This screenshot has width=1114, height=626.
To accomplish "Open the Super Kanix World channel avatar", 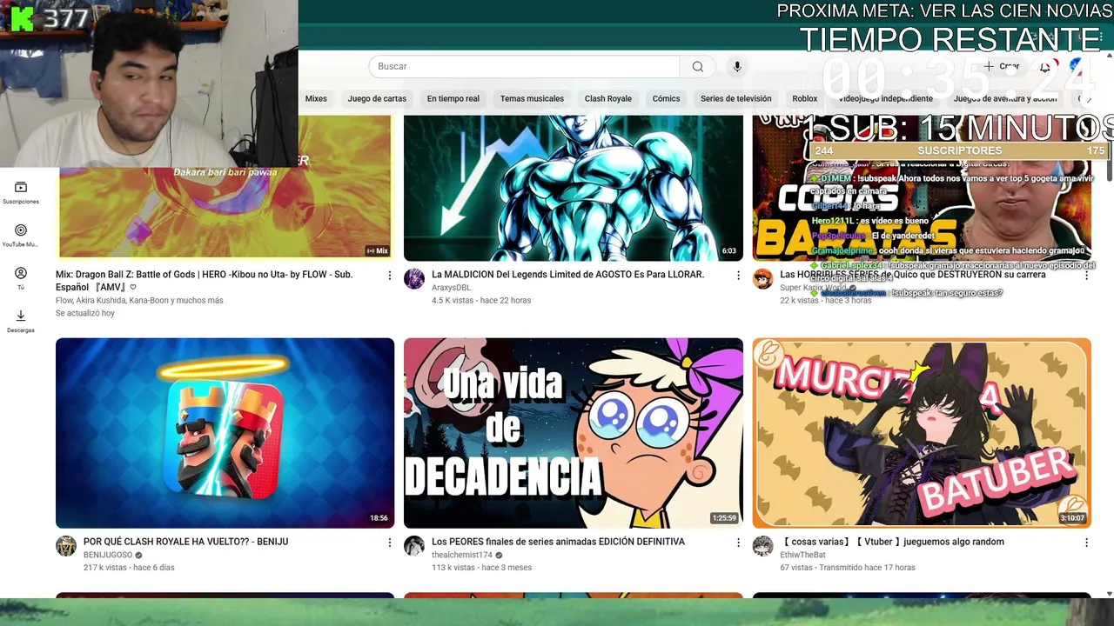I will [763, 279].
